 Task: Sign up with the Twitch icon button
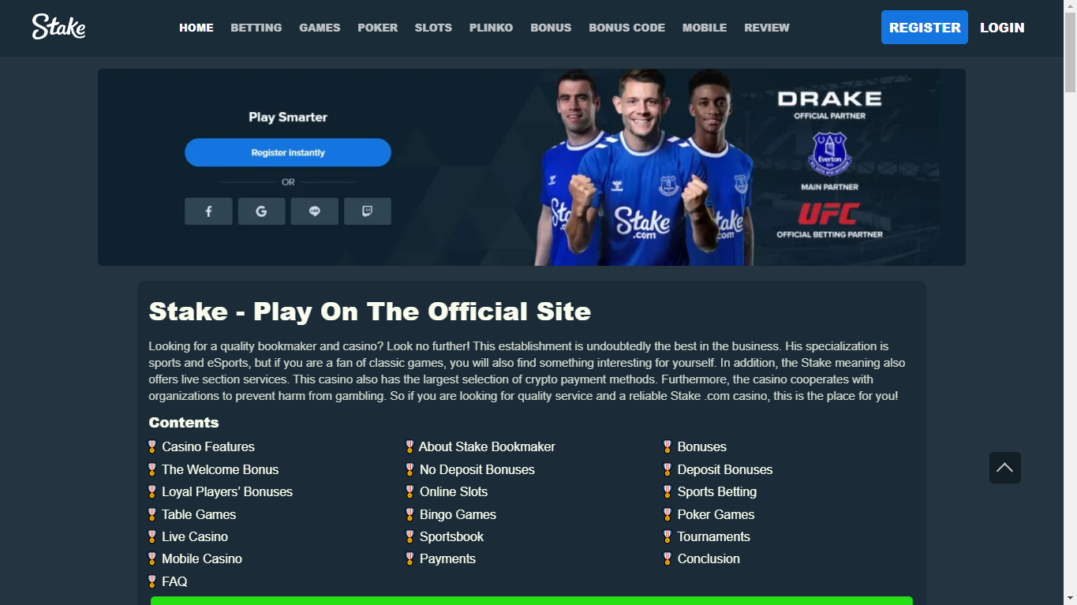367,211
